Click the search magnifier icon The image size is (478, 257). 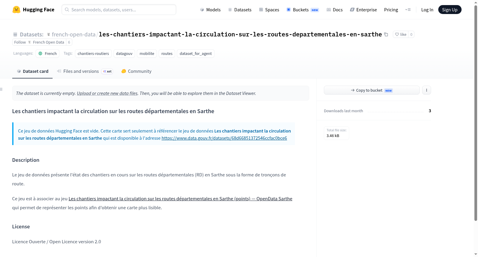pyautogui.click(x=67, y=10)
